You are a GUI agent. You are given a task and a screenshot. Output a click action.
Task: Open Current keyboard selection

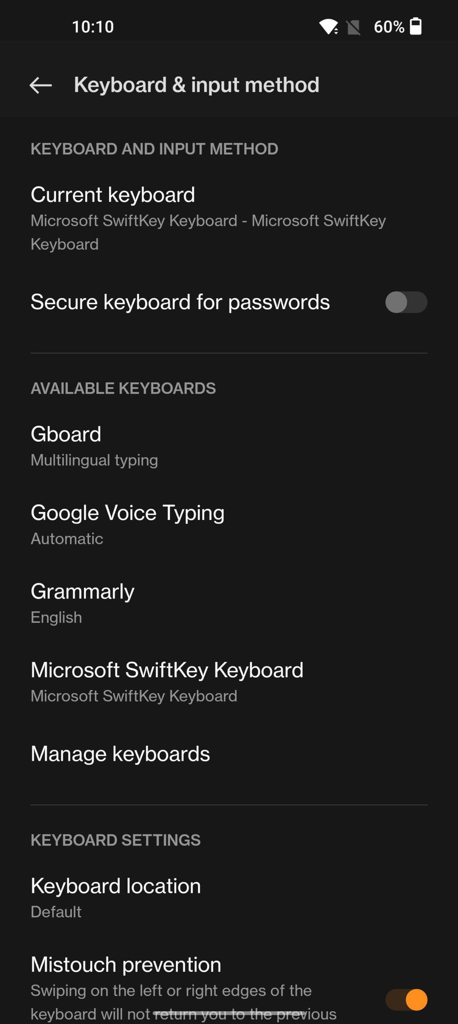tap(208, 218)
